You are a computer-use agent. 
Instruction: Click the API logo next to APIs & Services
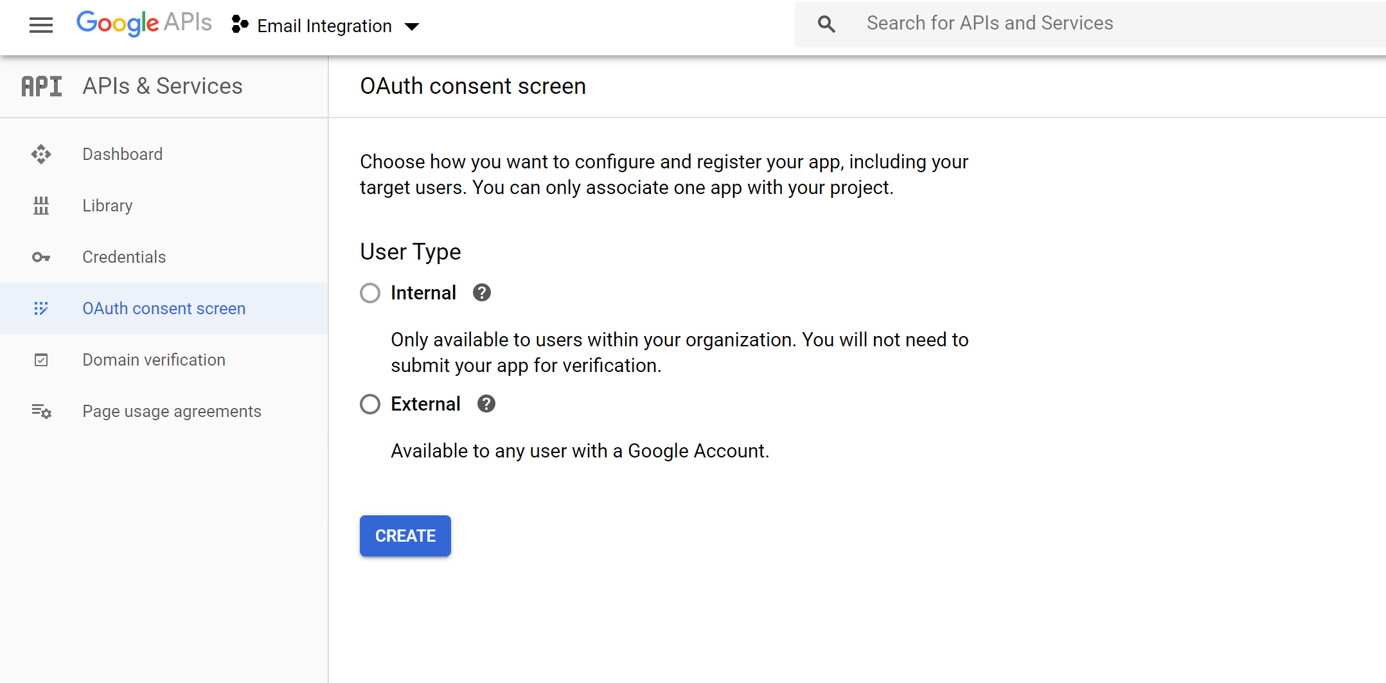[41, 85]
